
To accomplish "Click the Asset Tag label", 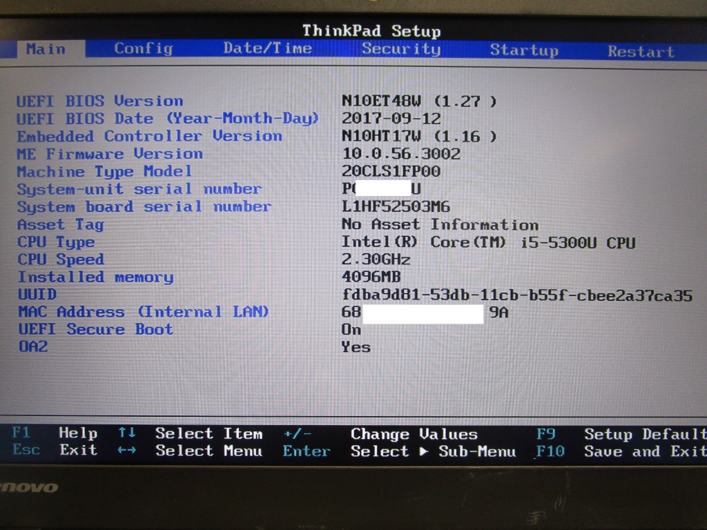I will tap(61, 224).
